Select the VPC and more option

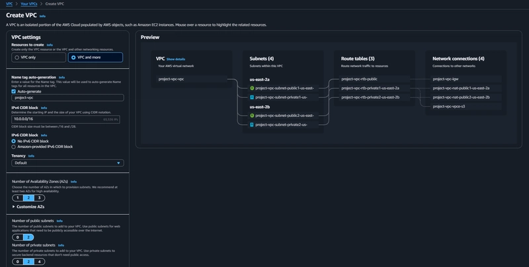(95, 57)
